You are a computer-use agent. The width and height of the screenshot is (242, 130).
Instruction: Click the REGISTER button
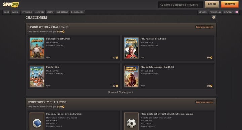tap(230, 4)
